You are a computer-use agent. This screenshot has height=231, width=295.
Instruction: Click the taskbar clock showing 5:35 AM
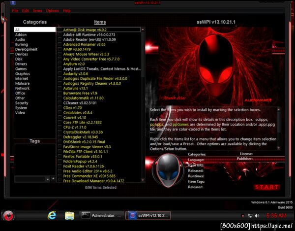276,216
